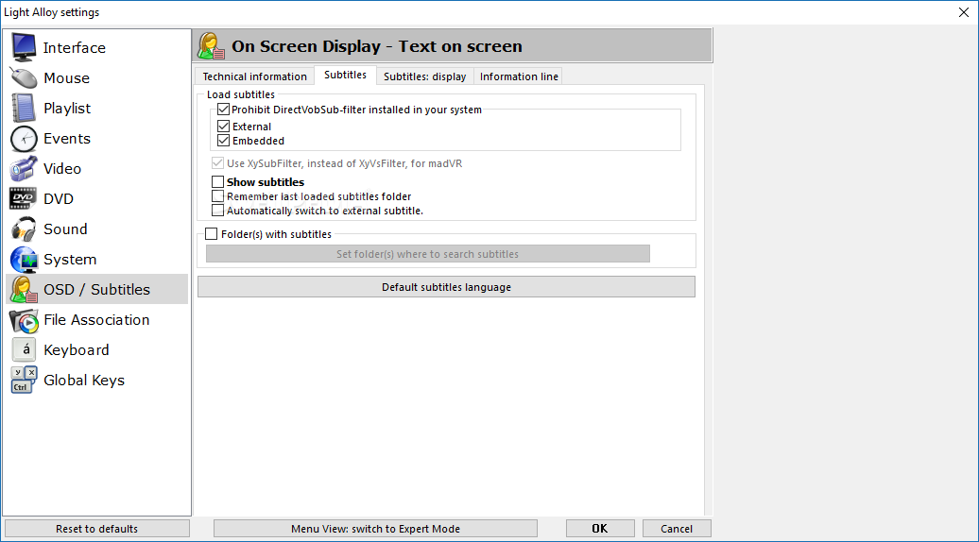The image size is (979, 542).
Task: Click Set folder(s) where to search subtitles
Action: tap(428, 254)
